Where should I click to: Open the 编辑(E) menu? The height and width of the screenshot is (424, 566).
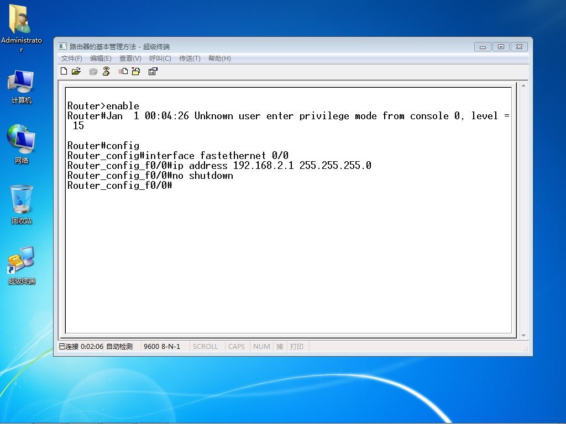click(101, 59)
